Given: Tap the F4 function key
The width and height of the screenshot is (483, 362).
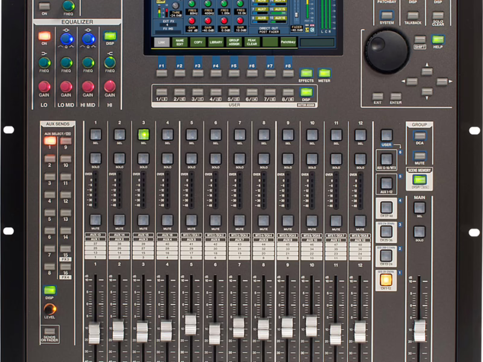Looking at the screenshot, I should click(216, 73).
